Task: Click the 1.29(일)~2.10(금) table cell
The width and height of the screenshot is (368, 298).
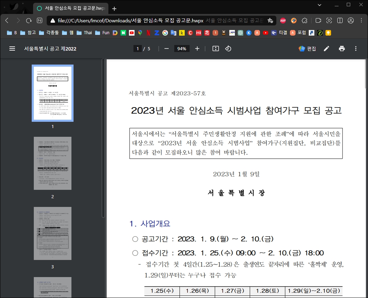Action: pos(314,291)
